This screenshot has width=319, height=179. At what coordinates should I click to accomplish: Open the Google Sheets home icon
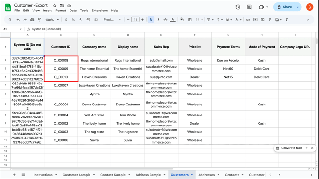click(x=8, y=8)
